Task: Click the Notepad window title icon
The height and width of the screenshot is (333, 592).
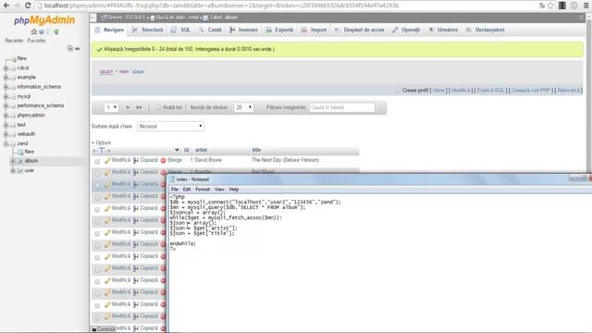Action: [x=173, y=179]
